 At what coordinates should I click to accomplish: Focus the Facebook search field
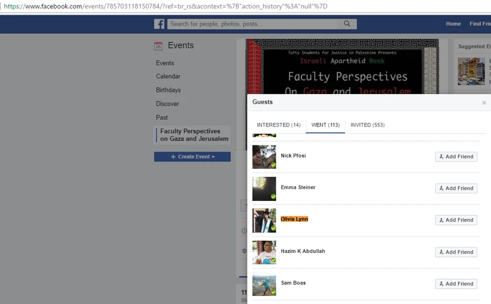262,24
